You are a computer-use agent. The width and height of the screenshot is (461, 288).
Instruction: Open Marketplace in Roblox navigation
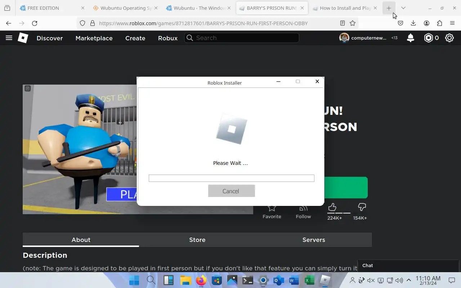[94, 38]
